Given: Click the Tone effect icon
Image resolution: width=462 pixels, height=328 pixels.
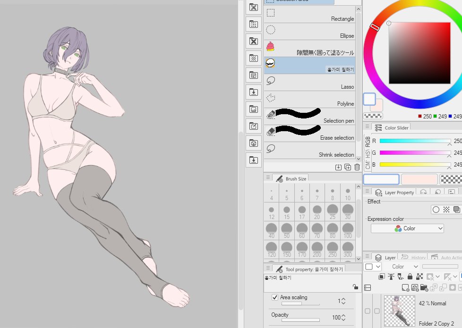Looking at the screenshot, I should tap(446, 210).
